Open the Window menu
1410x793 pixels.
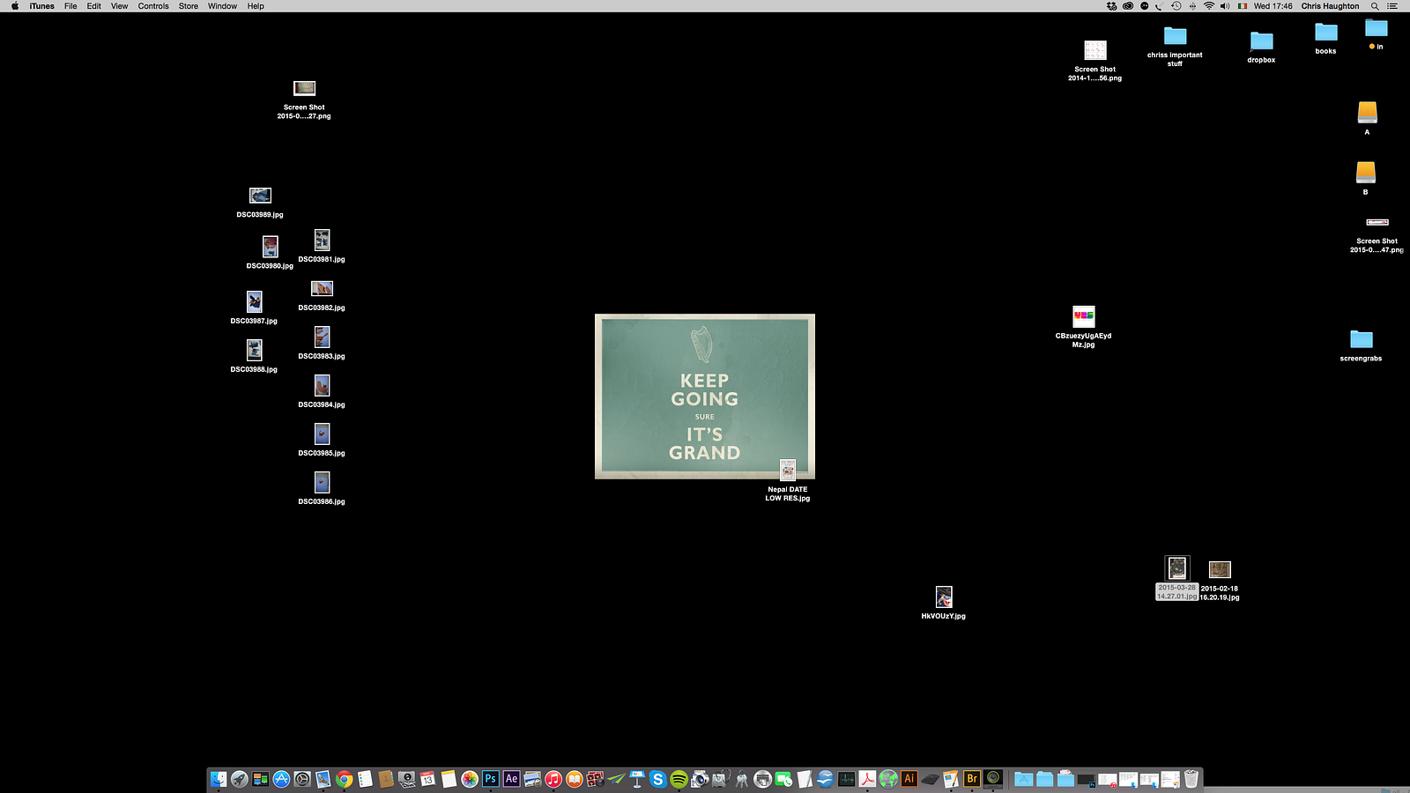pyautogui.click(x=222, y=6)
